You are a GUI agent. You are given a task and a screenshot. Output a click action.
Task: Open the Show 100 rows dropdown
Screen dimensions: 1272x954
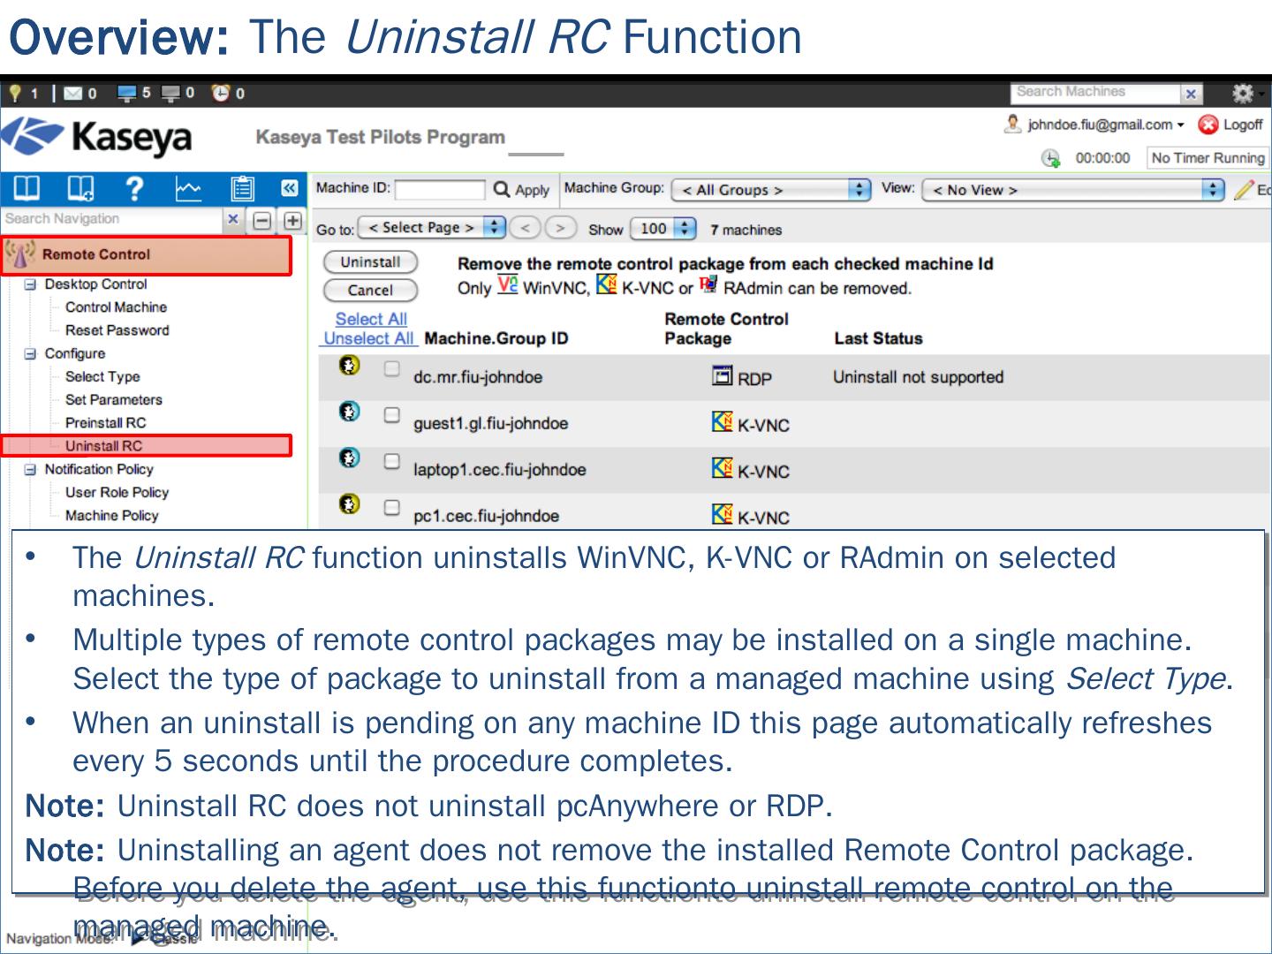662,229
